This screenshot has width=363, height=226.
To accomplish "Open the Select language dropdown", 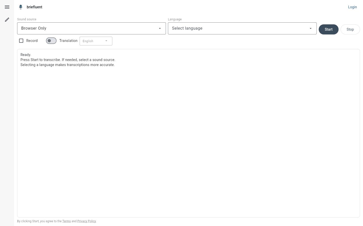I will [x=242, y=28].
